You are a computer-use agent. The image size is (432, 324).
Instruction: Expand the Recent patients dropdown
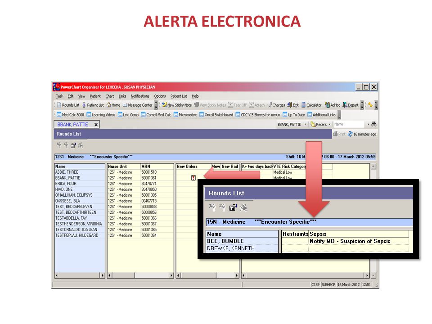[x=329, y=125]
